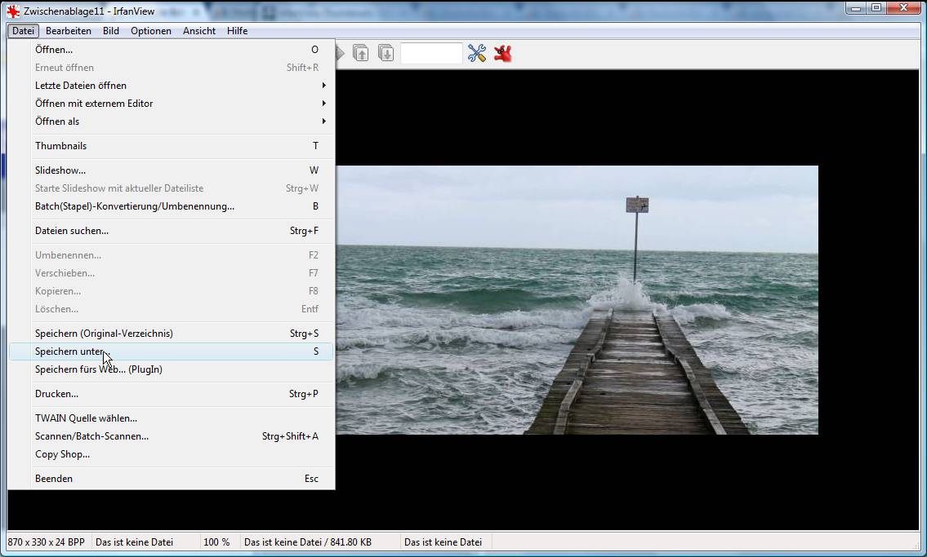Click the previous page toolbar icon

click(x=361, y=54)
